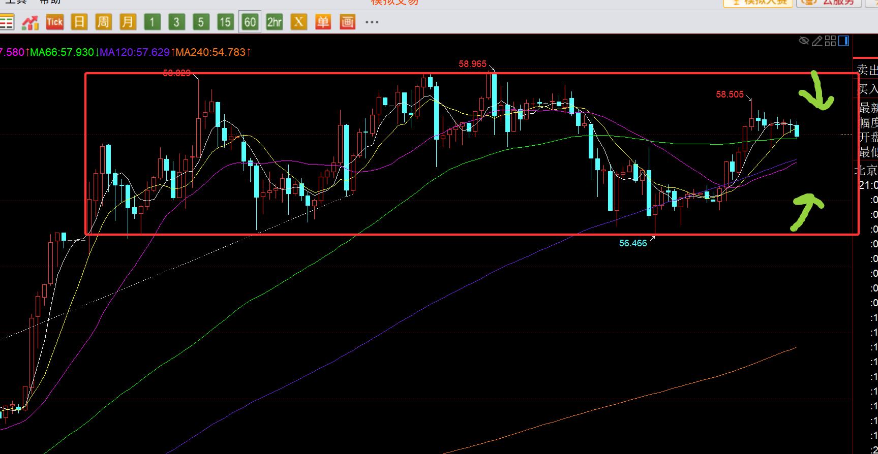The height and width of the screenshot is (454, 878).
Task: Switch to the 1-minute chart
Action: [x=152, y=22]
